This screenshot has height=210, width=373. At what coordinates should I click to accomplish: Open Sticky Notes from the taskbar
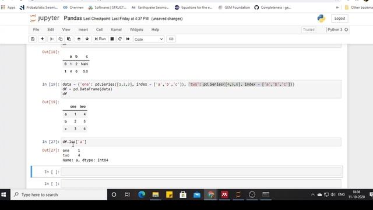[169, 195]
